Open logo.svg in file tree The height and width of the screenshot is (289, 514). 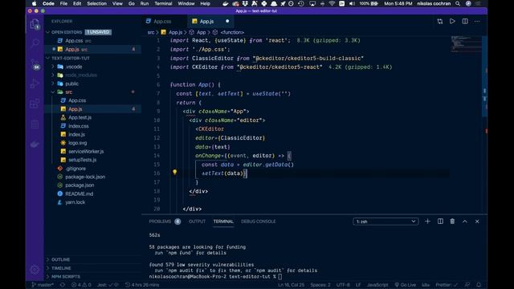(x=77, y=143)
